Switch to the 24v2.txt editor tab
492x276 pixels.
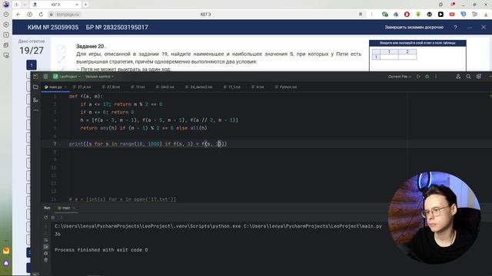click(165, 87)
